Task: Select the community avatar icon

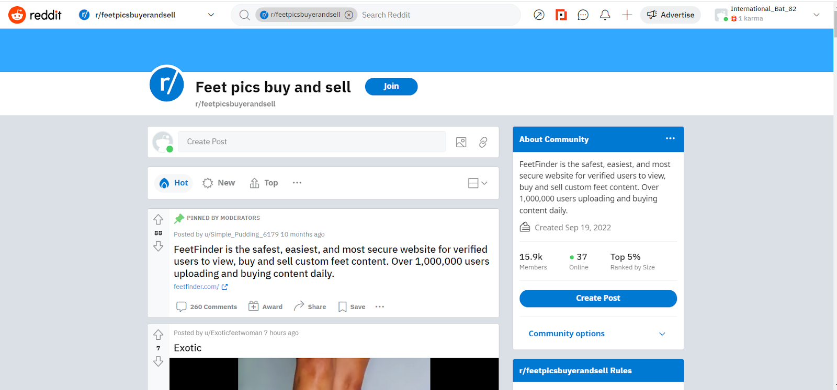Action: [x=167, y=84]
